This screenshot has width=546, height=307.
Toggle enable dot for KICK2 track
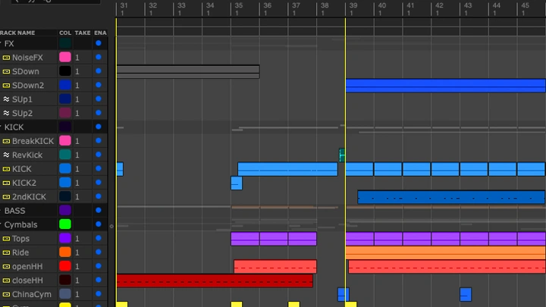[x=98, y=183]
